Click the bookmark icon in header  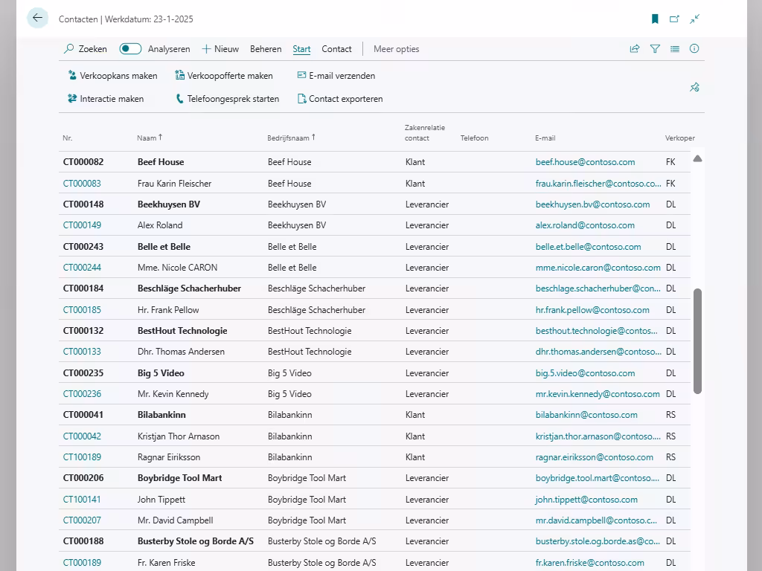pyautogui.click(x=655, y=19)
